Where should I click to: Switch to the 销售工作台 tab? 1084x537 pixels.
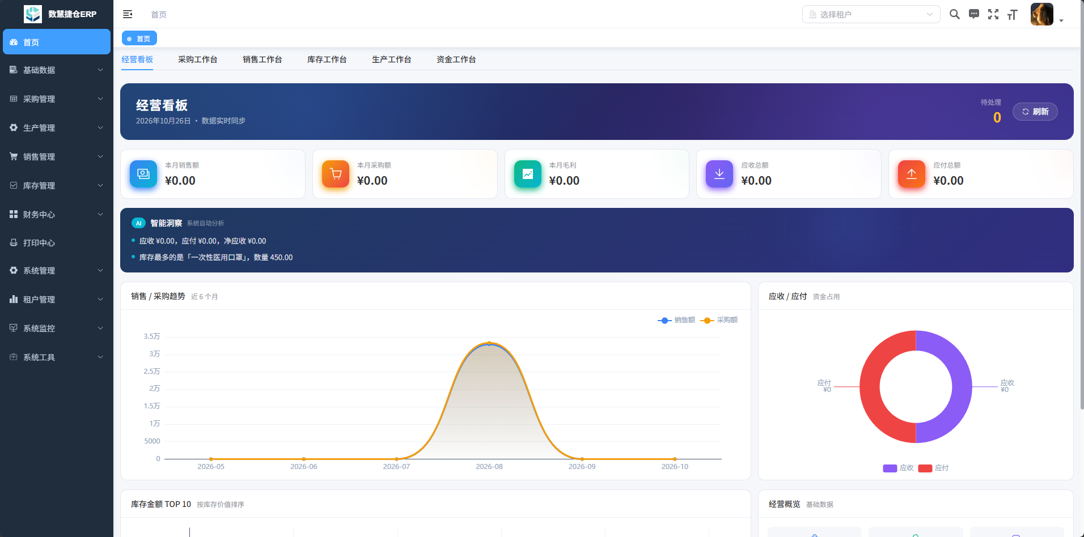pos(262,59)
